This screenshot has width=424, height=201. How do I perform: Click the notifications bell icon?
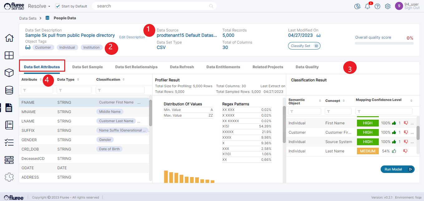click(368, 7)
